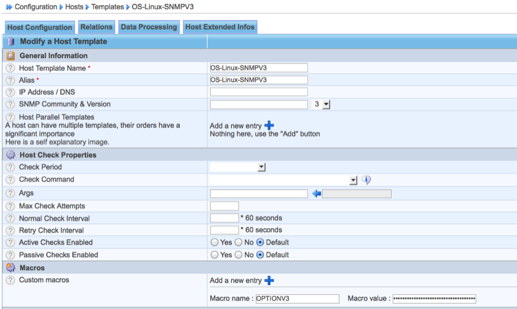Click help icon beside SNMP Community & Version

(10, 104)
